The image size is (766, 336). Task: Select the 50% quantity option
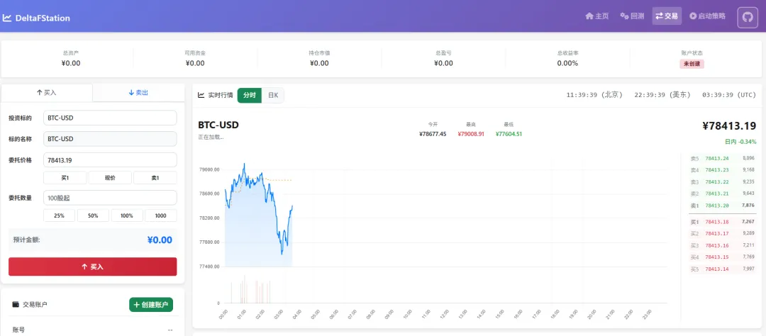click(93, 215)
